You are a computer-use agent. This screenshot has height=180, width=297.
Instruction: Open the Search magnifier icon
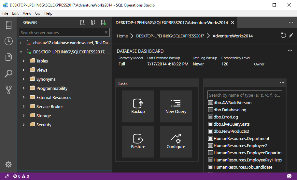[x=8, y=74]
